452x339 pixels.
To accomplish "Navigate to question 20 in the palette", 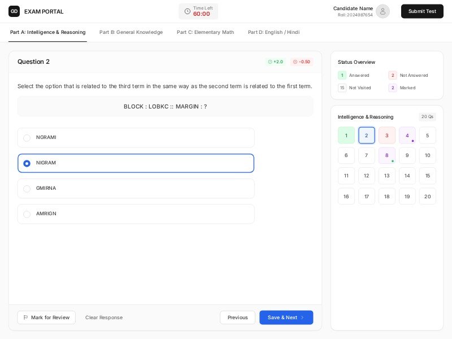I will (427, 197).
